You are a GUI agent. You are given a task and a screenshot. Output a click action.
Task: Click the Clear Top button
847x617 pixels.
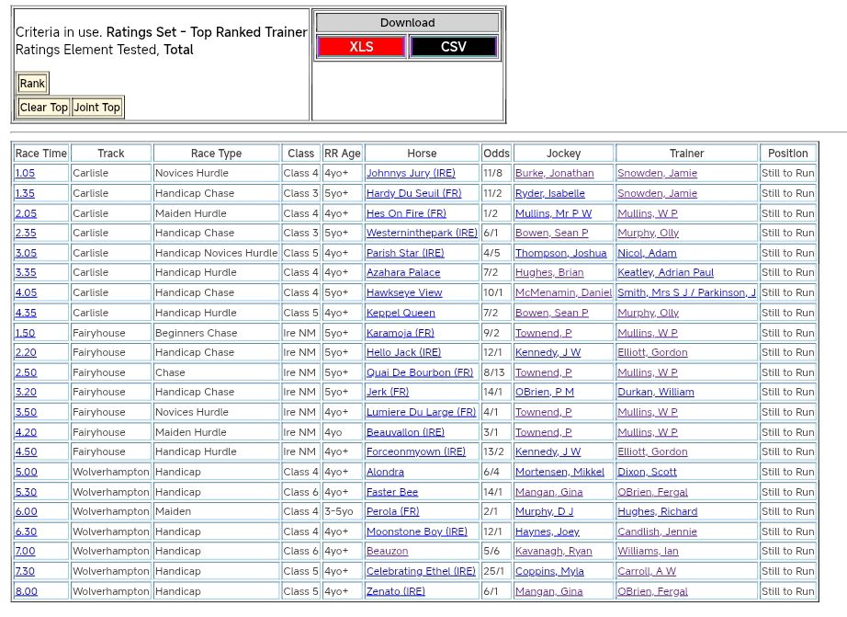44,108
